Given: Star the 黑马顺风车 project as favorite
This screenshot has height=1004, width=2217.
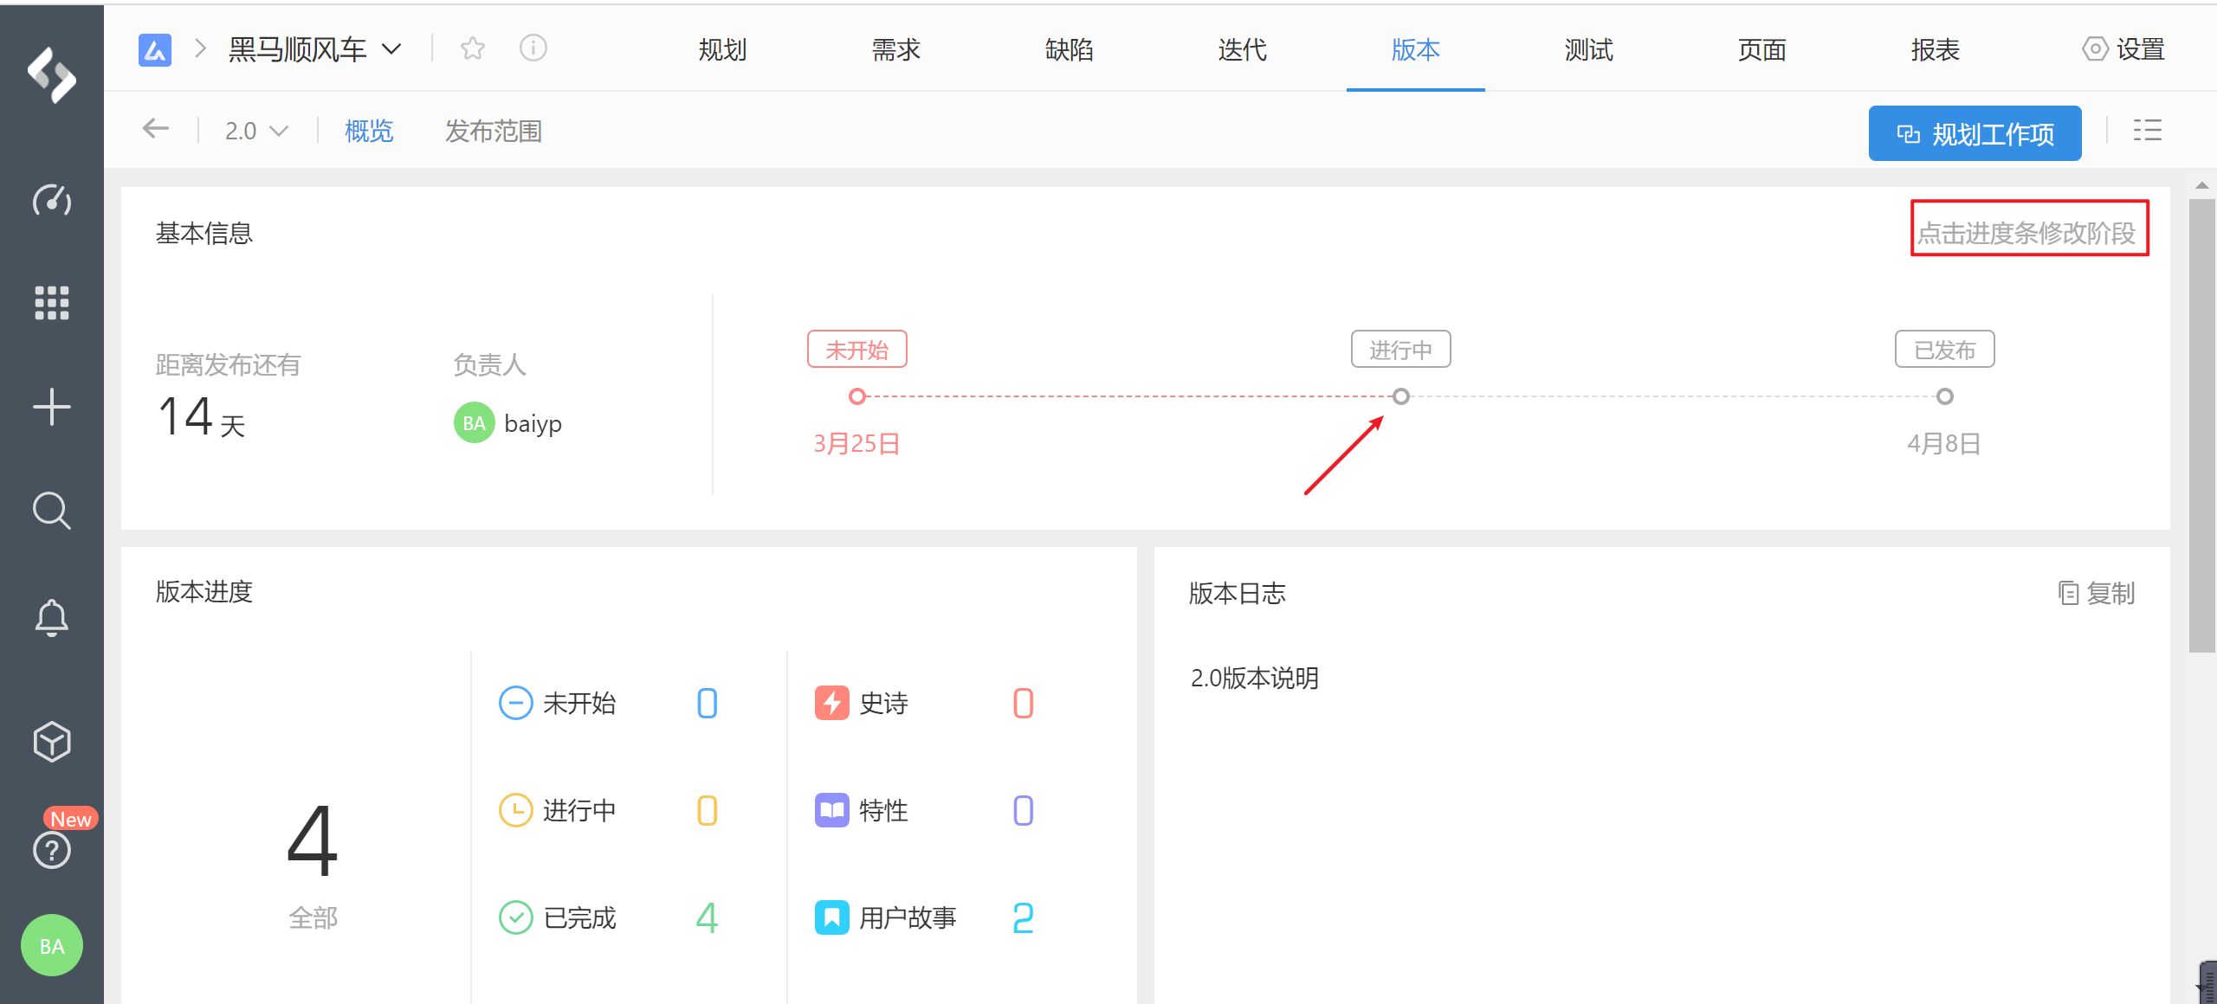Looking at the screenshot, I should coord(473,48).
